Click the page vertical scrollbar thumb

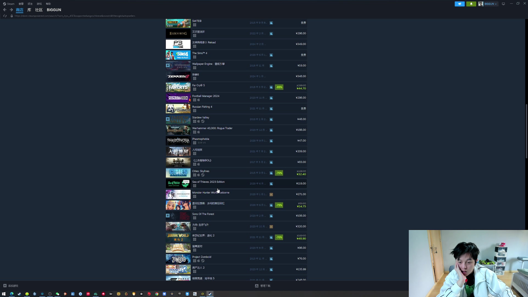pos(526,131)
